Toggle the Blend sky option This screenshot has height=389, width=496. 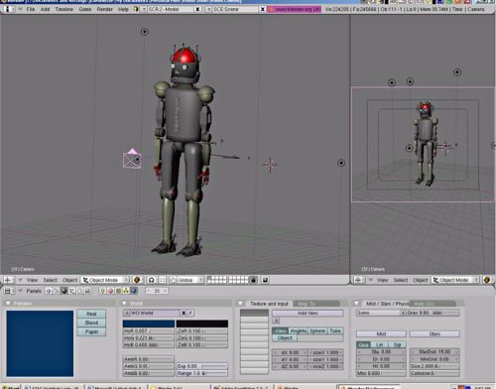(91, 323)
